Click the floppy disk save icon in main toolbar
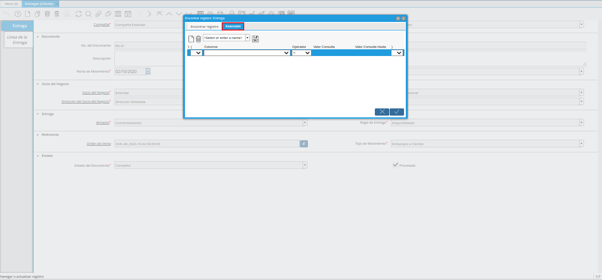The height and width of the screenshot is (280, 602). [67, 14]
